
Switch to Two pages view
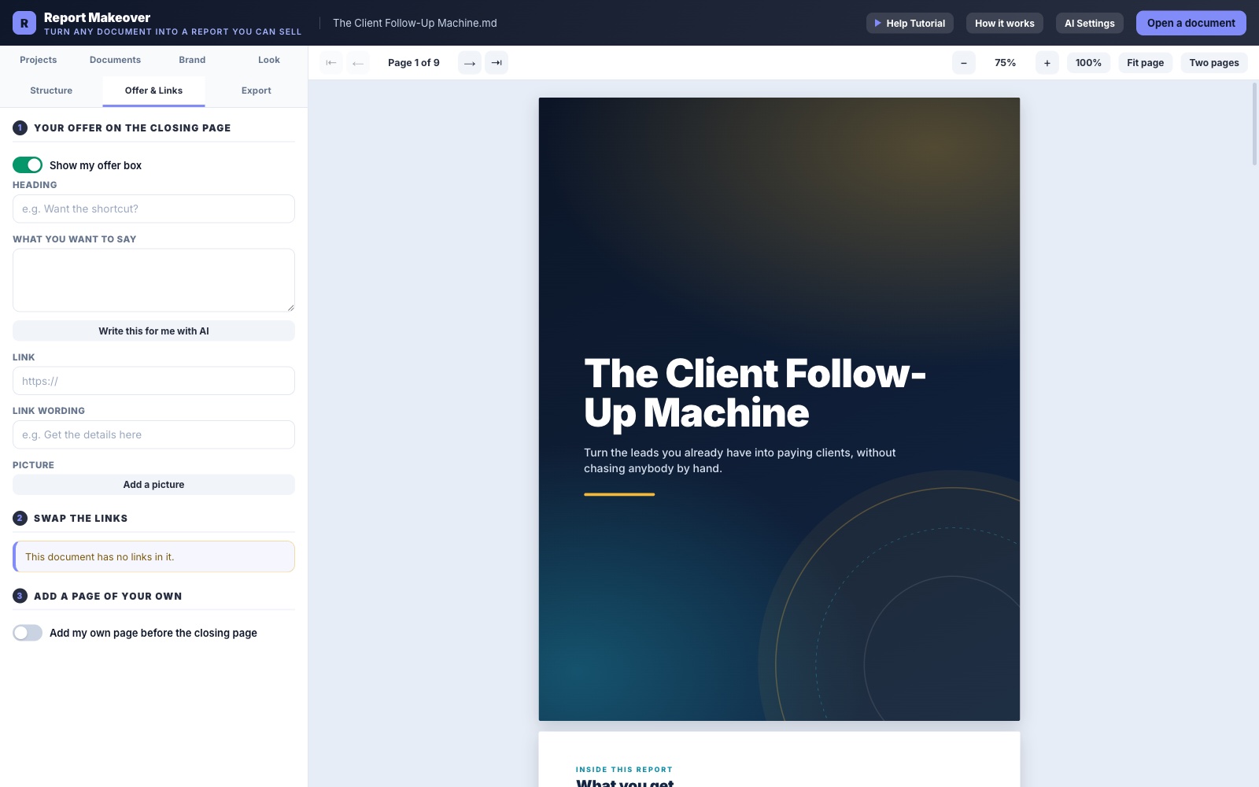[x=1214, y=63]
